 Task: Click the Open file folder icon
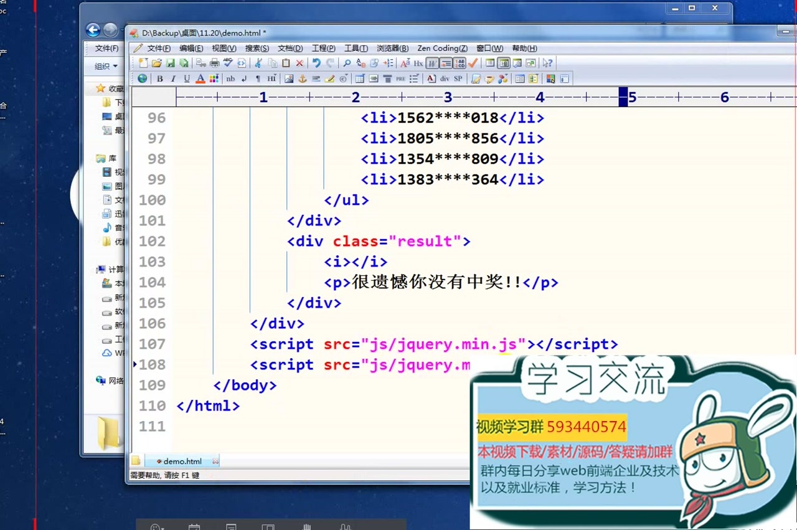pyautogui.click(x=157, y=63)
